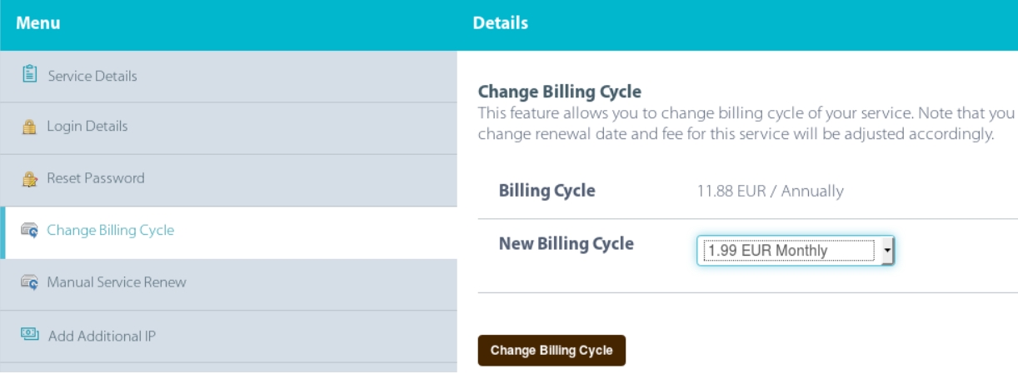
Task: Click the 11.88 EUR / Annually value
Action: tap(770, 191)
